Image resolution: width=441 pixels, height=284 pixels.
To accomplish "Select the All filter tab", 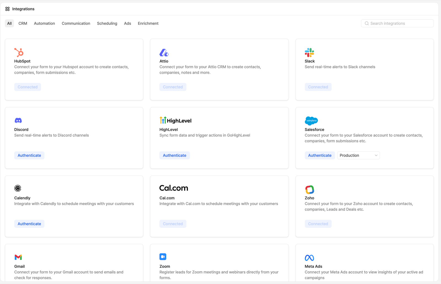I will click(9, 23).
